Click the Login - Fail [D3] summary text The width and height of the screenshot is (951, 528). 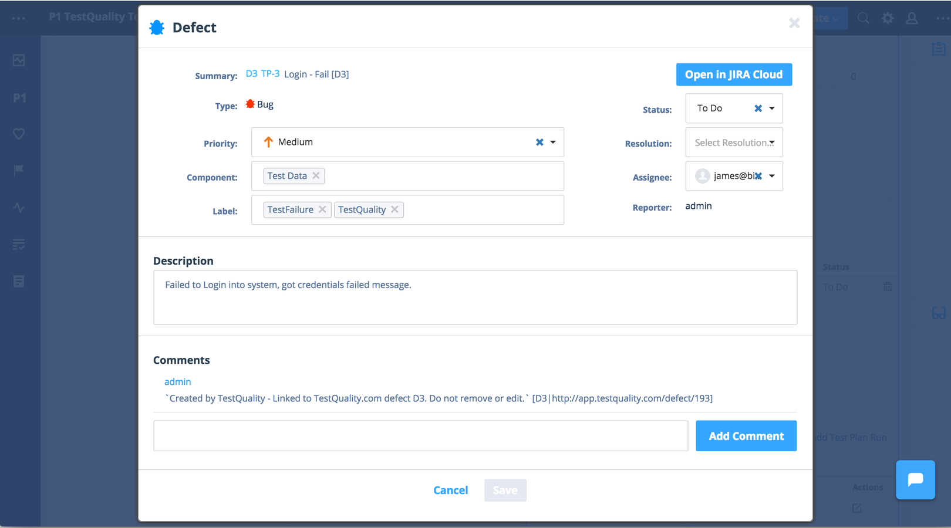316,75
